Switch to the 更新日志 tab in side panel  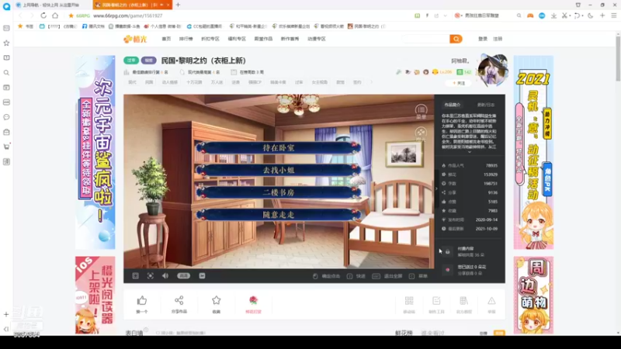(486, 105)
